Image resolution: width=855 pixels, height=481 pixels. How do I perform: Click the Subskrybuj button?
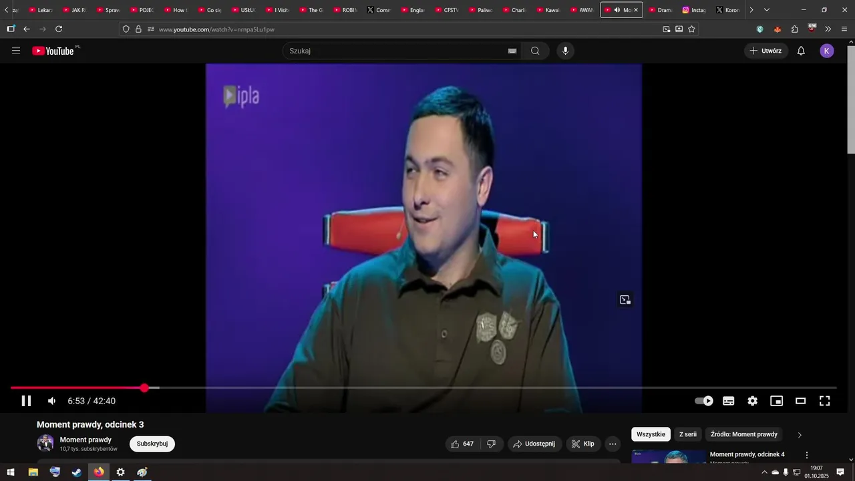152,444
